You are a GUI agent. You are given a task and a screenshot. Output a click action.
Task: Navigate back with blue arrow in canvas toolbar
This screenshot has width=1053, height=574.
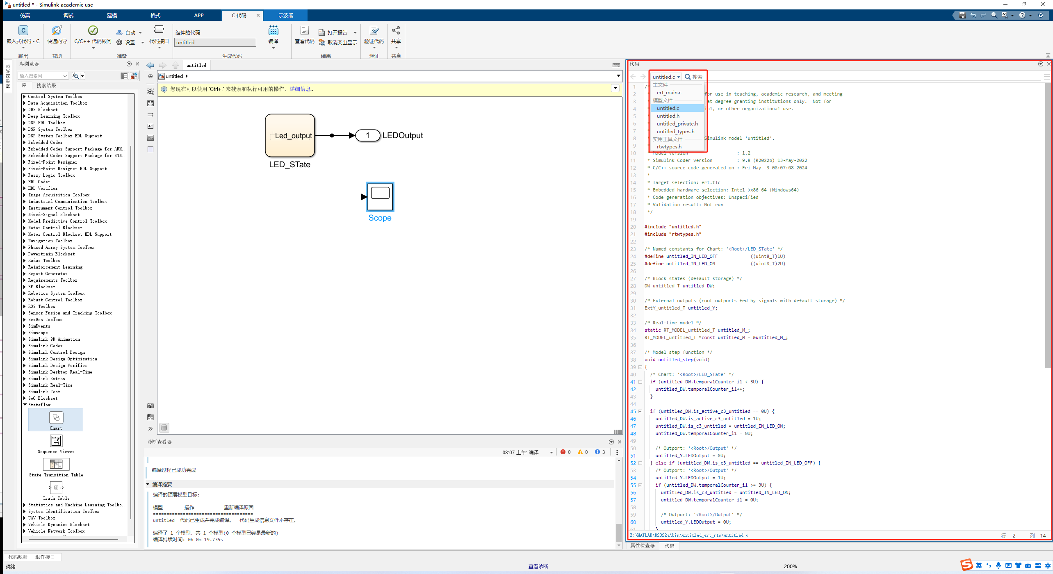[150, 65]
